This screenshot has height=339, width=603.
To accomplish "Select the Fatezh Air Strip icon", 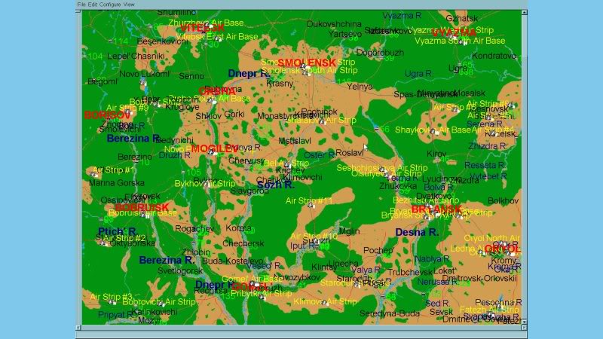I will [491, 315].
